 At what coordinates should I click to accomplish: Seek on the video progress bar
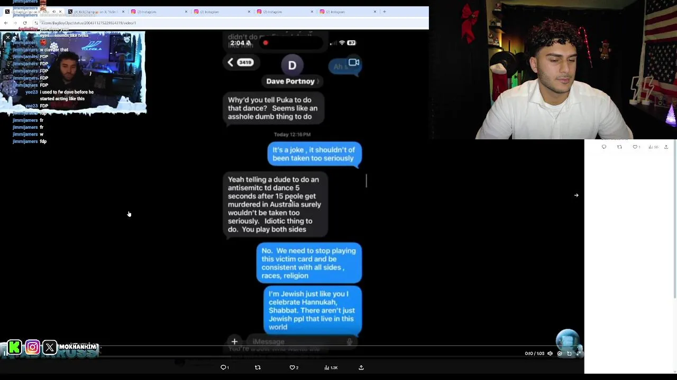(x=292, y=347)
